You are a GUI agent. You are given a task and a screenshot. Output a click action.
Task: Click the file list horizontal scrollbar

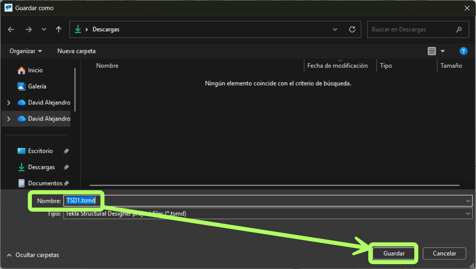point(274,185)
